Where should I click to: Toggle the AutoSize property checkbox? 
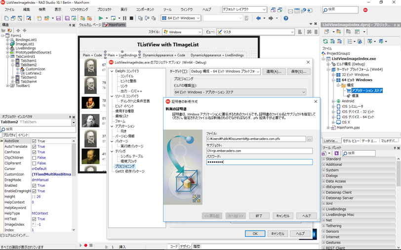(34, 141)
